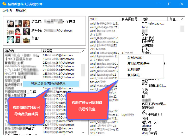Select member nicknamed 手中沙
The width and height of the screenshot is (188, 138).
click(x=146, y=53)
